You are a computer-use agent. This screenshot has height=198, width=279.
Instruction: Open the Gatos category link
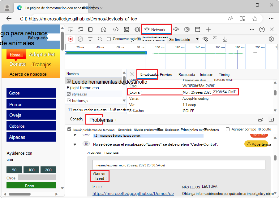point(31,93)
